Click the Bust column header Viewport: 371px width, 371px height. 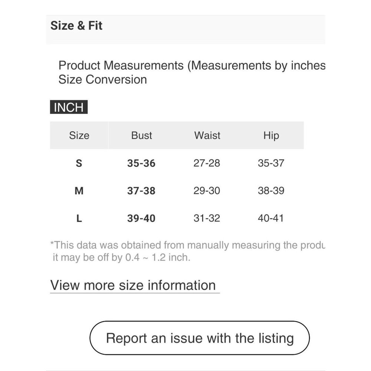click(141, 135)
